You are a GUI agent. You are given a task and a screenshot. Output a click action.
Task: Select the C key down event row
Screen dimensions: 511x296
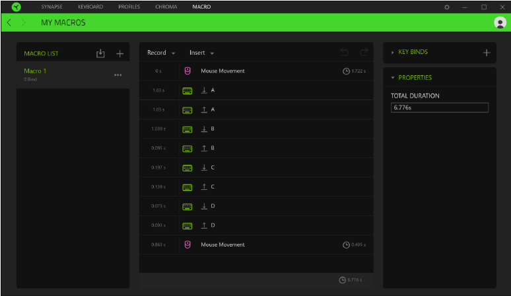click(x=256, y=168)
